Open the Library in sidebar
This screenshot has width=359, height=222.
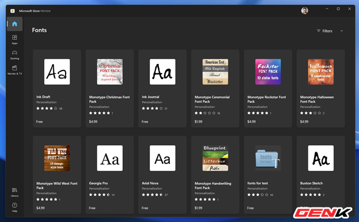[x=15, y=192]
